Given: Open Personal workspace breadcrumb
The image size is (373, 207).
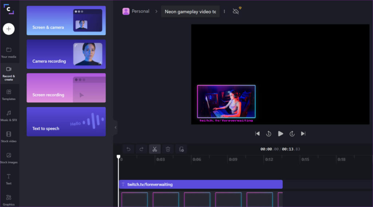Looking at the screenshot, I should click(140, 11).
